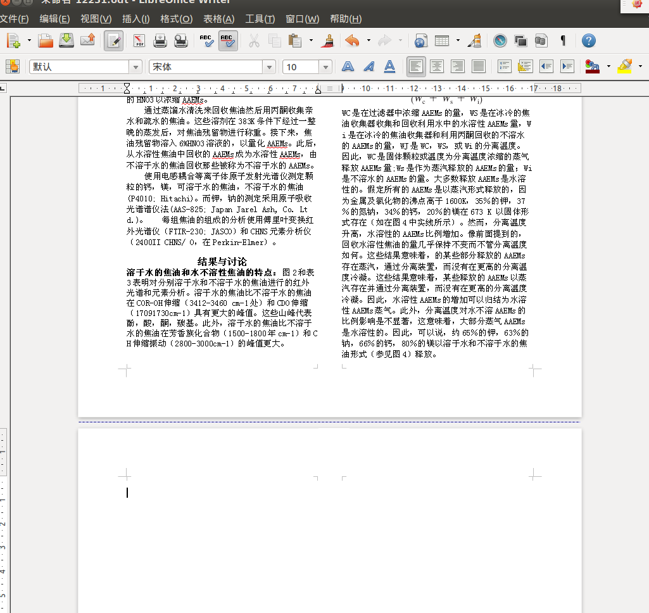Export directly as PDF icon

coord(139,41)
